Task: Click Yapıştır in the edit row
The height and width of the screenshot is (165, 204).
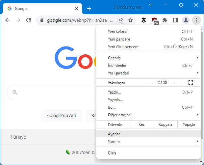Action: 189,124
